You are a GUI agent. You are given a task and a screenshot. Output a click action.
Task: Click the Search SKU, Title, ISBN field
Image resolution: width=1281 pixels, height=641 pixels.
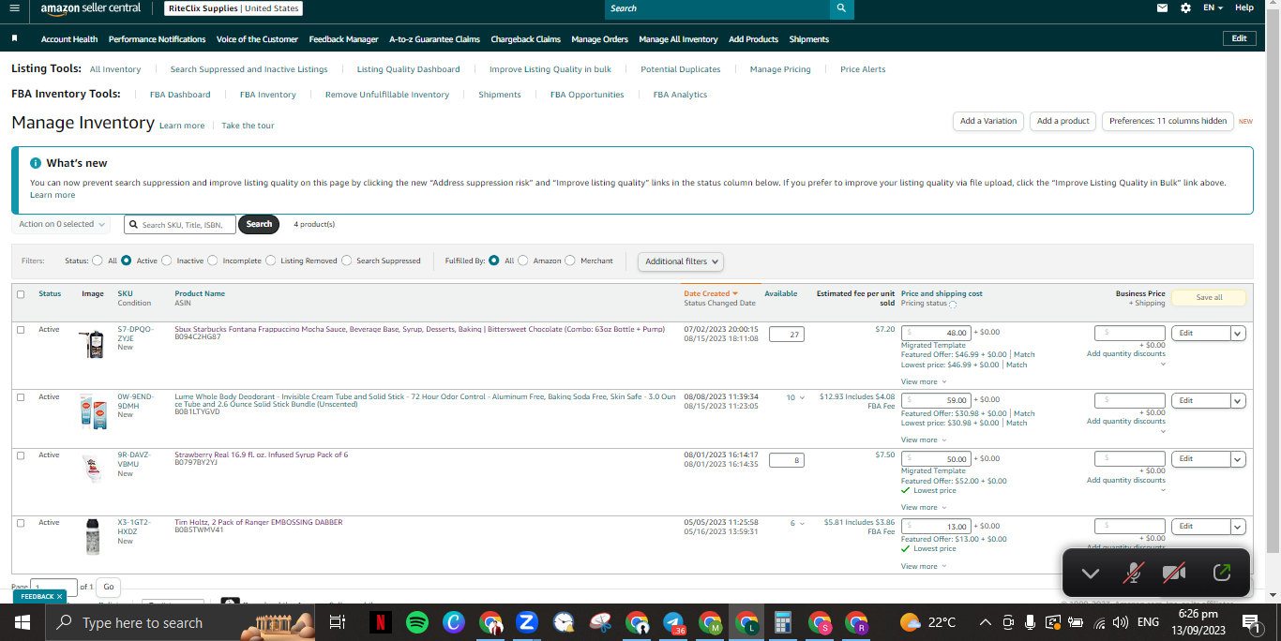coord(179,224)
